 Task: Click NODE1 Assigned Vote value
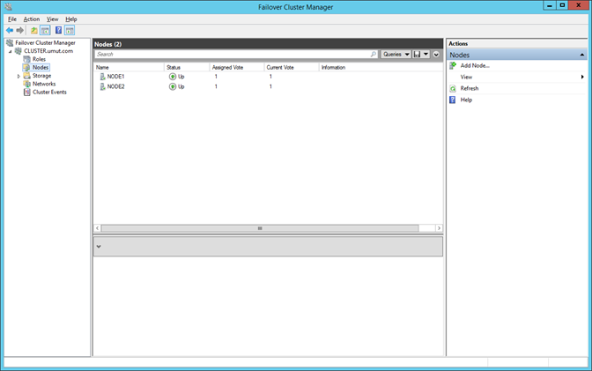[216, 77]
